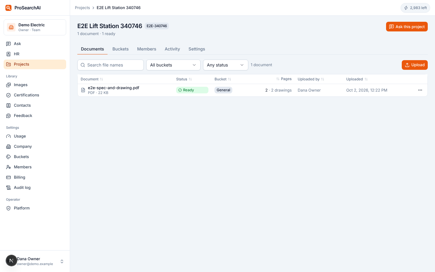Click the 2,983 left credits badge
The image size is (435, 272).
point(415,8)
